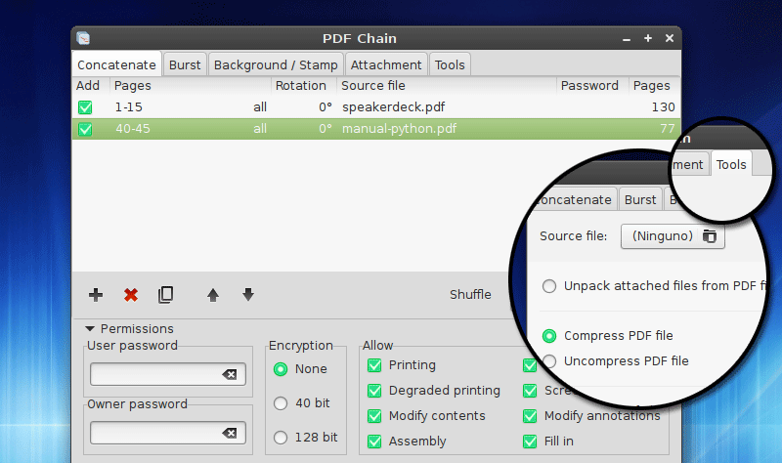The image size is (782, 463).
Task: Select the manual-python.pdf file name
Action: click(x=400, y=129)
